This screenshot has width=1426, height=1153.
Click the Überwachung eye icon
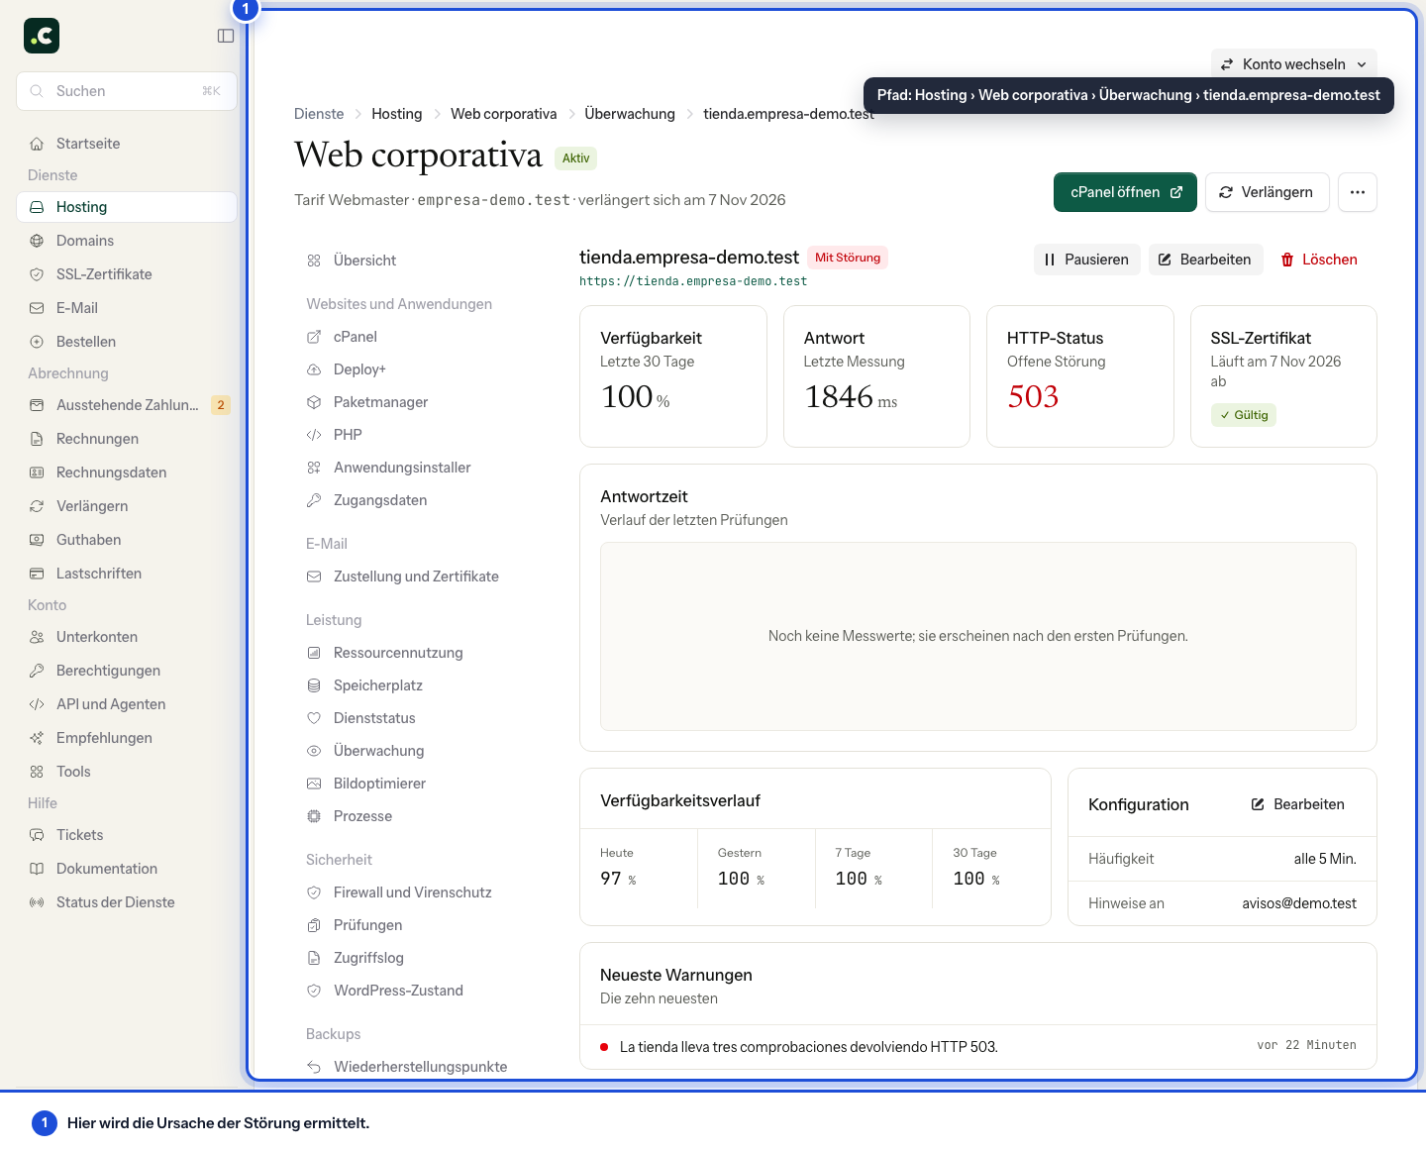314,751
